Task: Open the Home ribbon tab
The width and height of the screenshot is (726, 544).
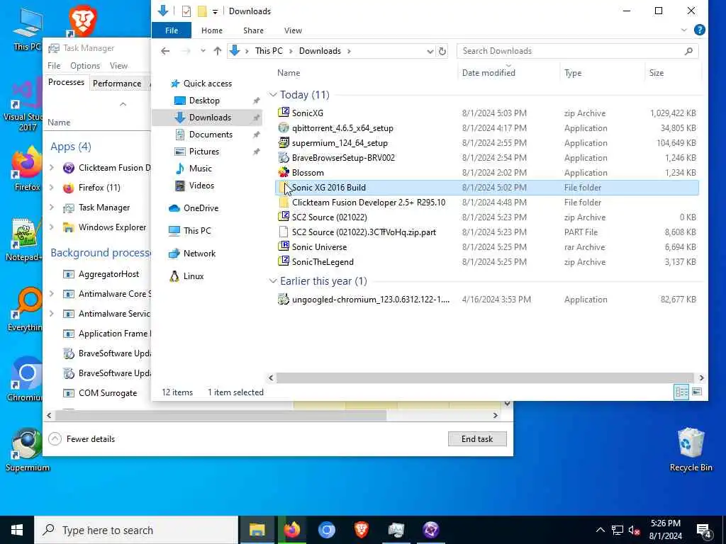Action: point(211,30)
